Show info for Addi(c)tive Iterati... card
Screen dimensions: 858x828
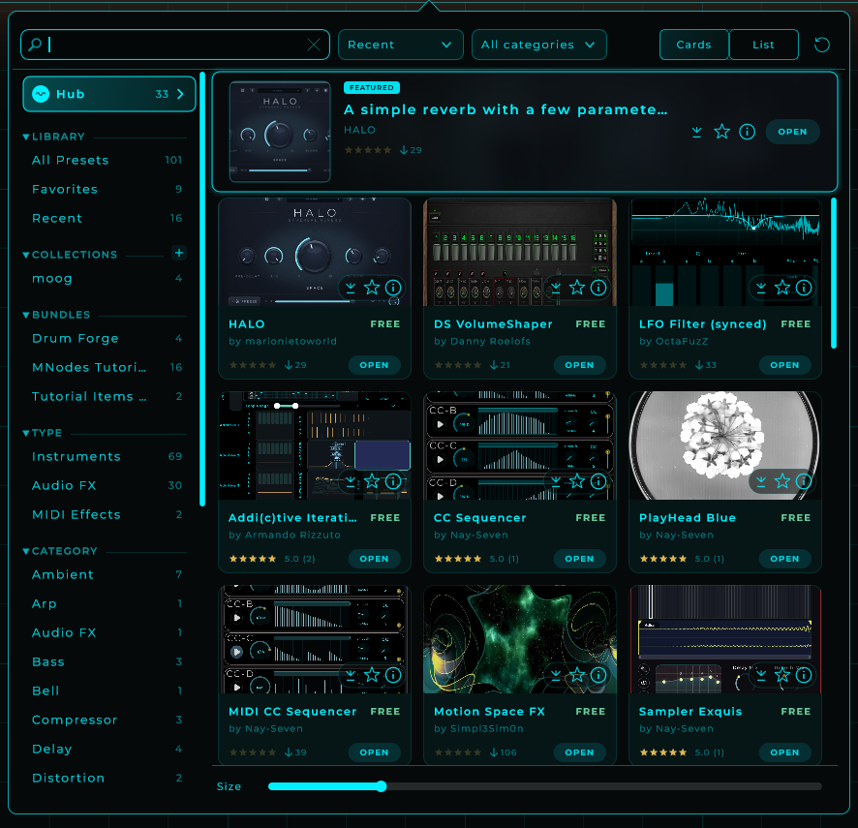393,481
